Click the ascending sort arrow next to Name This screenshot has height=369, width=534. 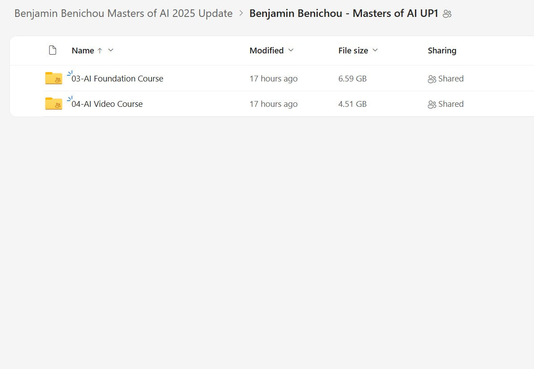(99, 50)
